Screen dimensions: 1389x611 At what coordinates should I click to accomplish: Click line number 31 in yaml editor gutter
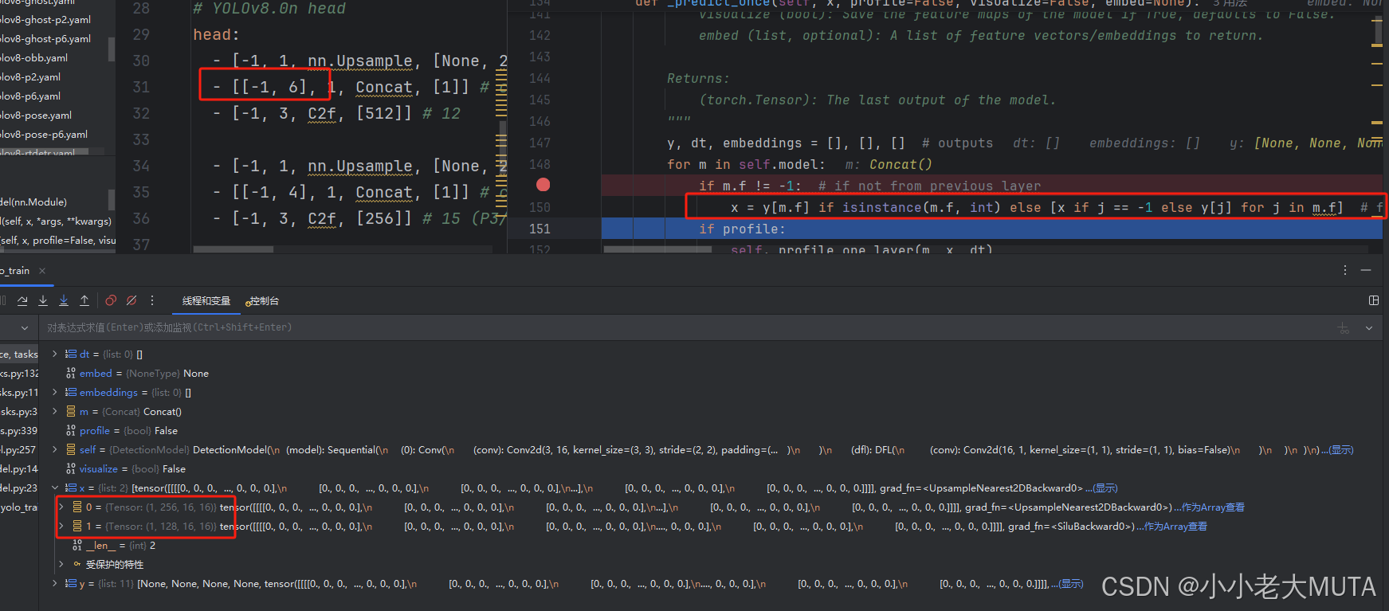[x=141, y=87]
